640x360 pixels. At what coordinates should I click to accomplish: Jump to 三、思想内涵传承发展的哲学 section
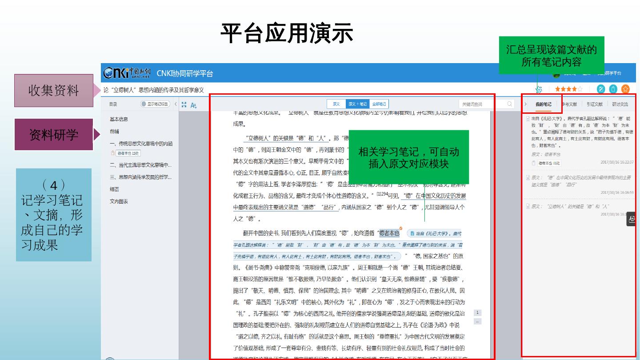(141, 177)
